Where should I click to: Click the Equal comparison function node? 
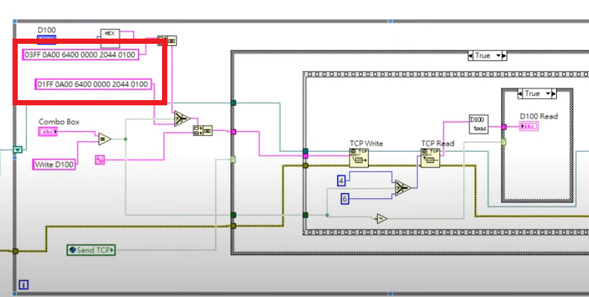click(104, 139)
